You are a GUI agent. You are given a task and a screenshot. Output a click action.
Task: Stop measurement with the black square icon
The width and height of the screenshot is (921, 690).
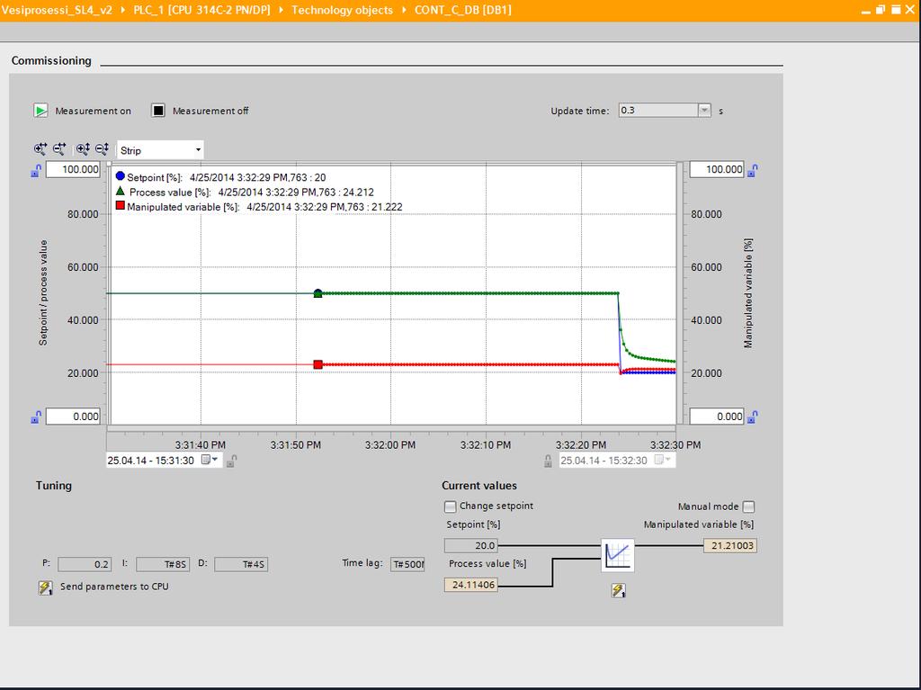point(158,111)
